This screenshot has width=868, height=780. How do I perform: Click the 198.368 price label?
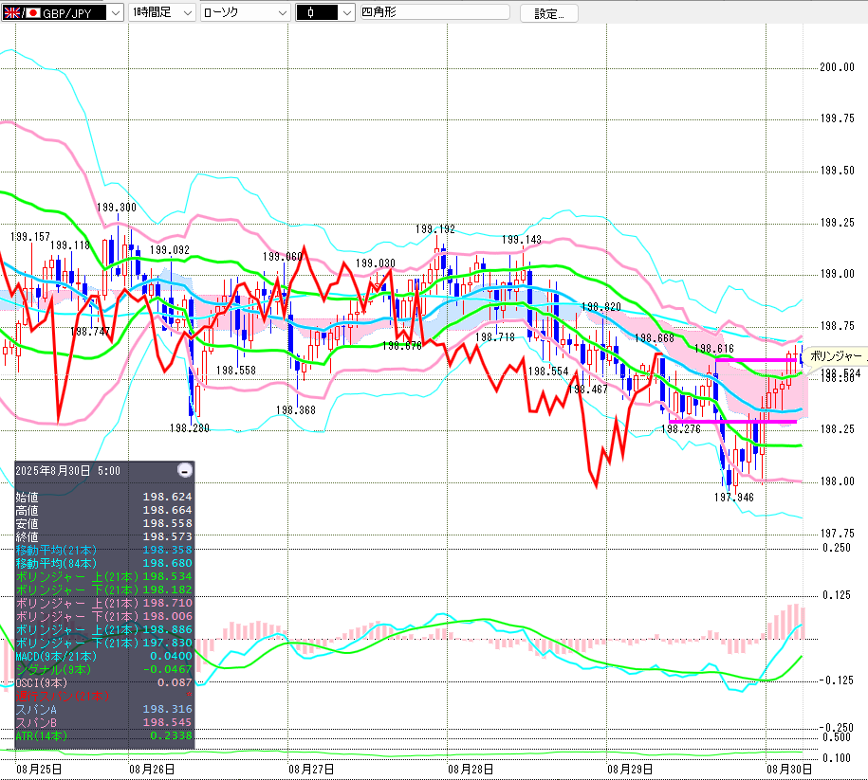coord(296,410)
